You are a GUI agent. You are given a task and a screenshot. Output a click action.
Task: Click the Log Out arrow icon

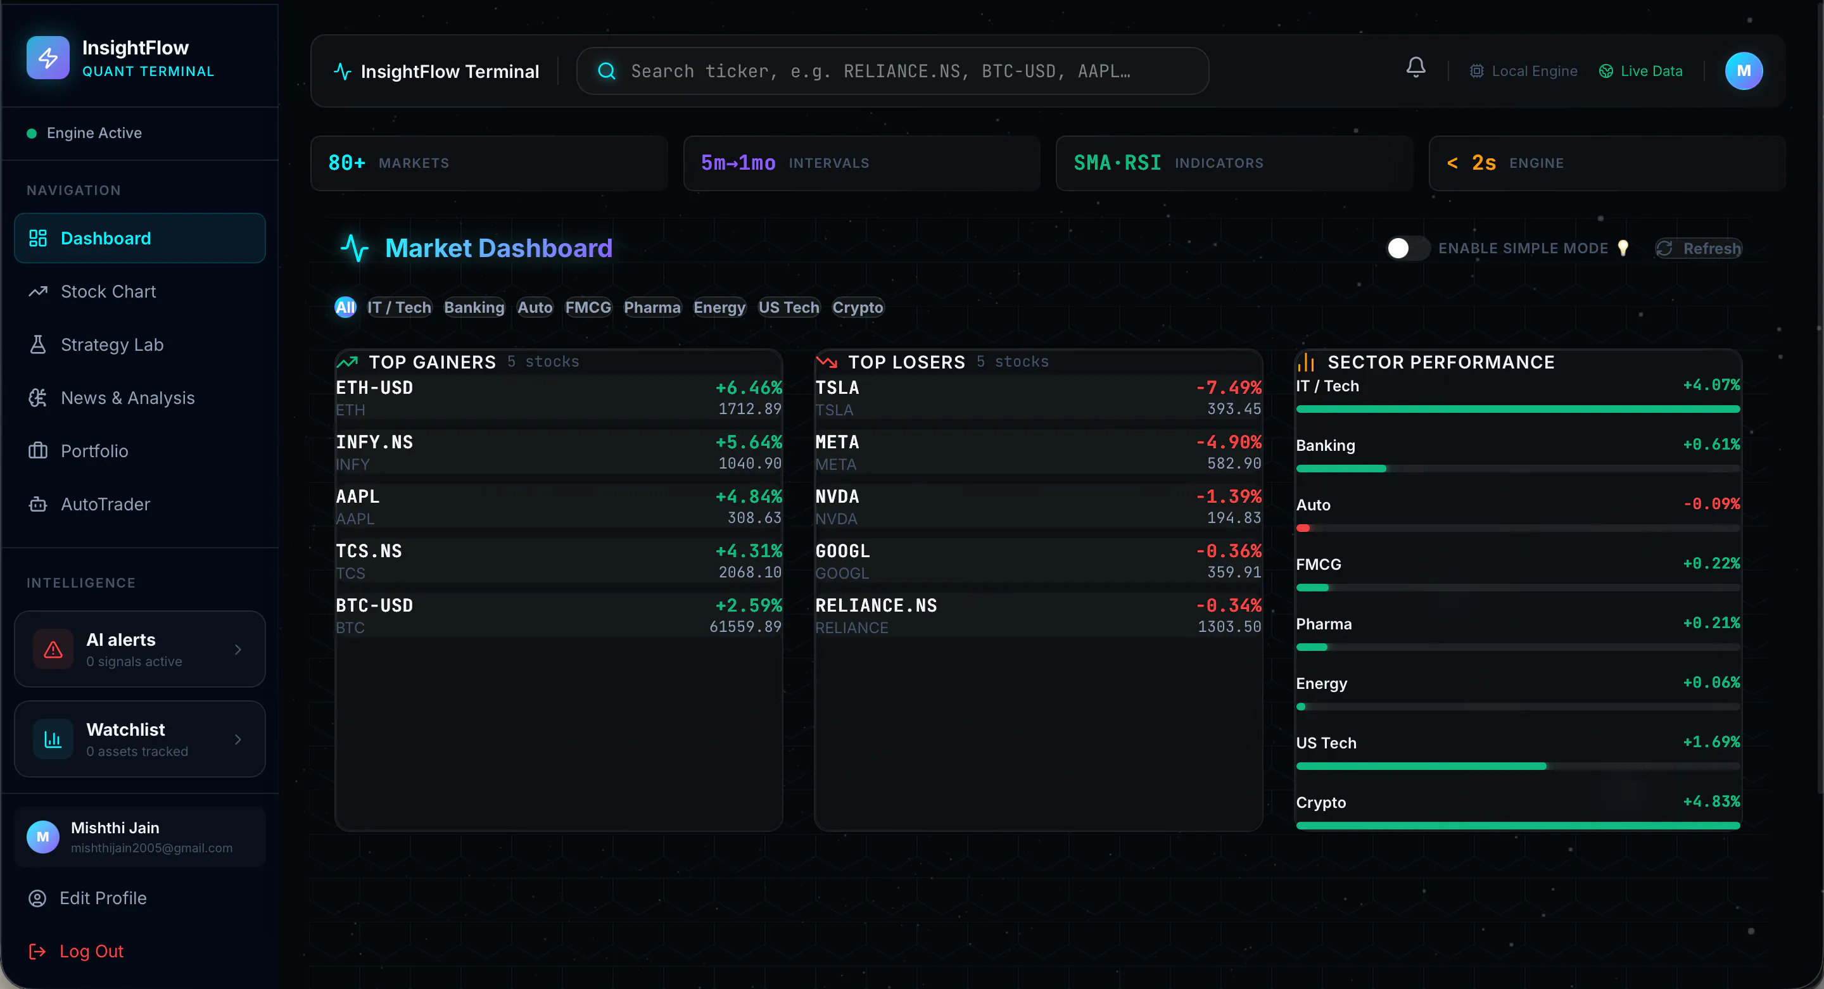[x=37, y=951]
